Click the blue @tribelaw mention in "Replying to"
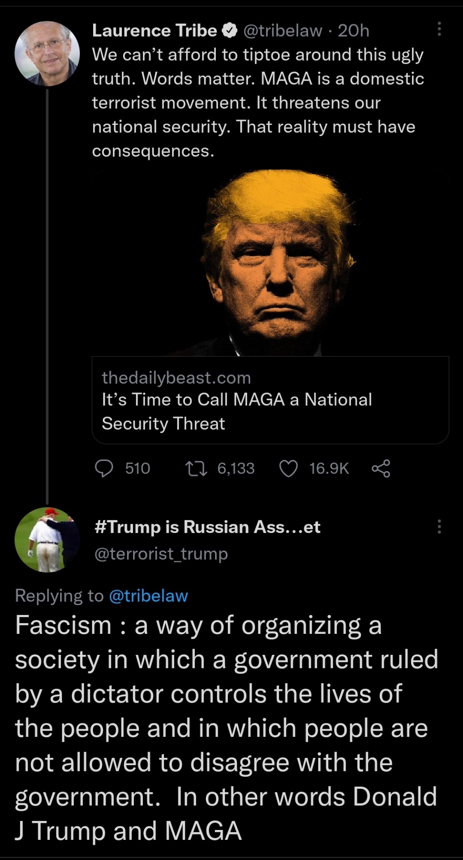 click(x=148, y=596)
